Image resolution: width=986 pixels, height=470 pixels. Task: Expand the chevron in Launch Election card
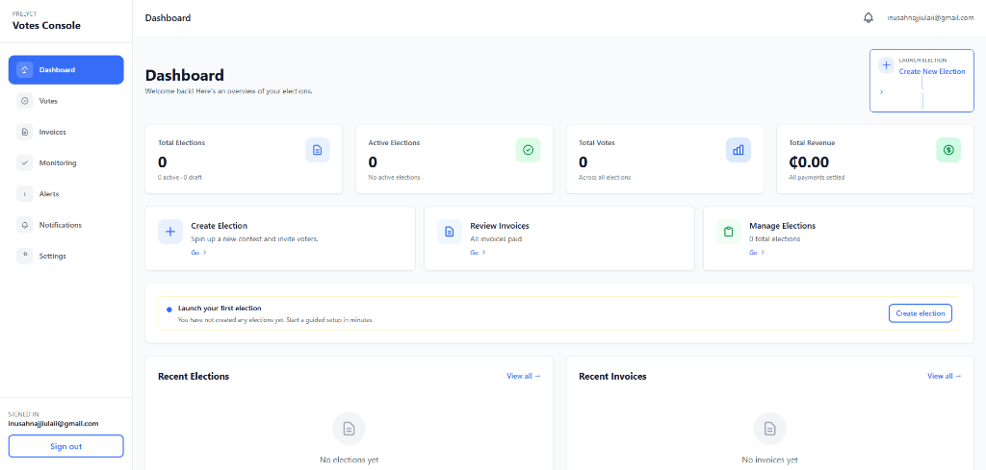tap(881, 91)
